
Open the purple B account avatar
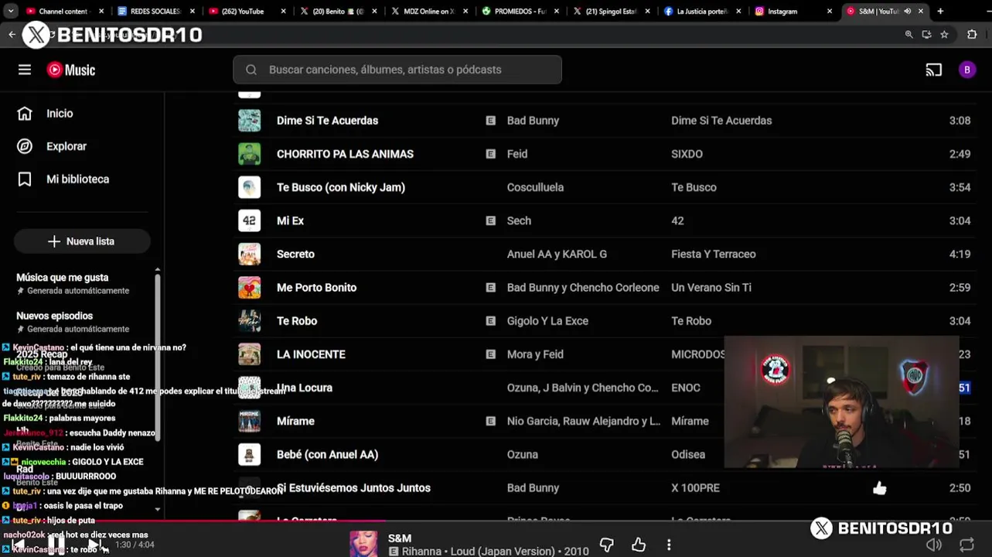click(x=966, y=70)
